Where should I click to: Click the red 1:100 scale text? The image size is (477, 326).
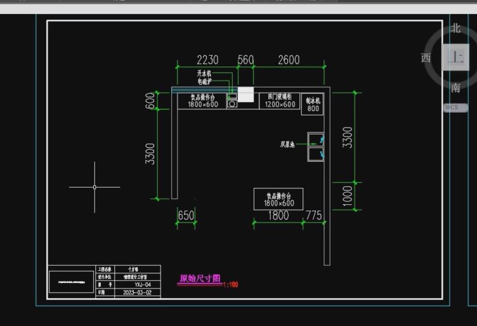(x=230, y=285)
